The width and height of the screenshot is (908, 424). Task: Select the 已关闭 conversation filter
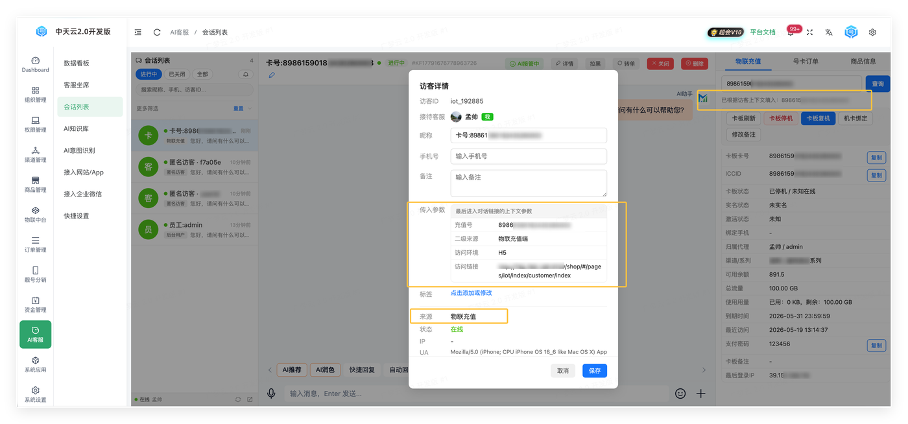click(x=176, y=75)
